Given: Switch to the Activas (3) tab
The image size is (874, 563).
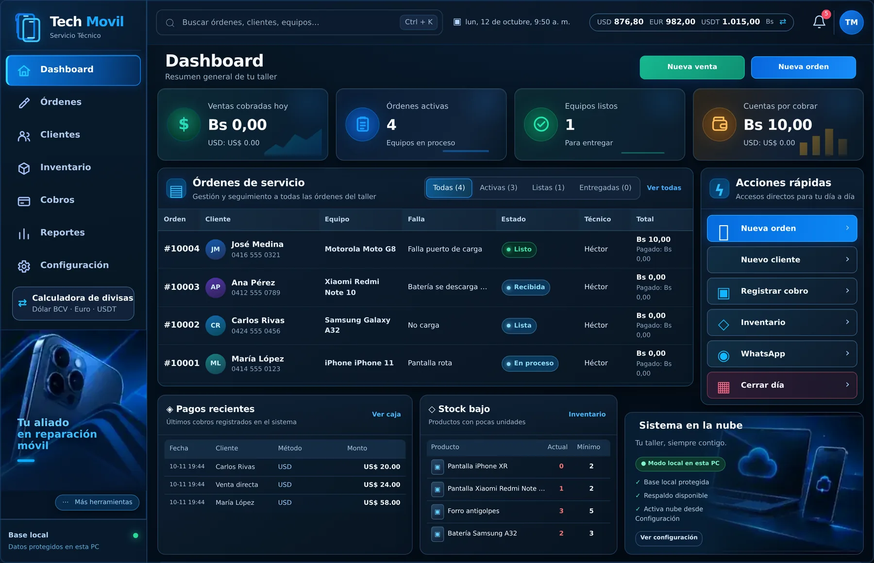Looking at the screenshot, I should pyautogui.click(x=498, y=188).
